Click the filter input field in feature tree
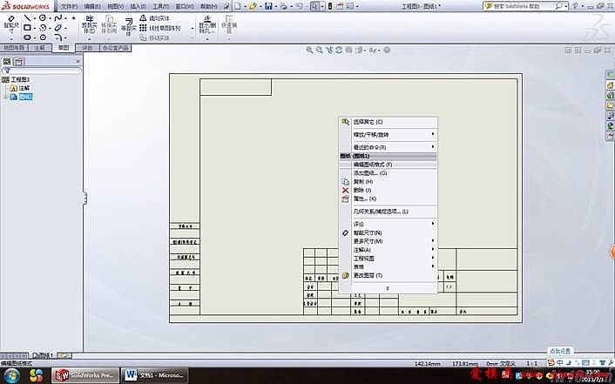This screenshot has height=384, width=615. pyautogui.click(x=44, y=71)
